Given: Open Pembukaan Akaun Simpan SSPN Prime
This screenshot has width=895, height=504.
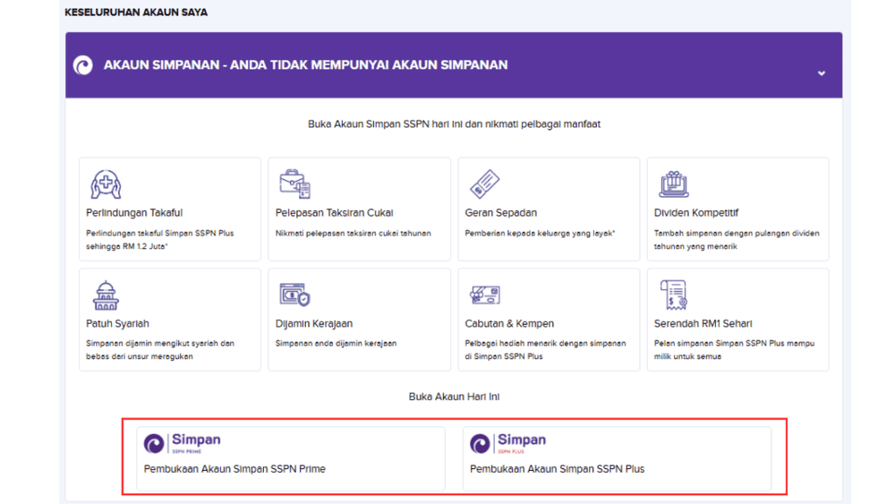Looking at the screenshot, I should click(291, 458).
